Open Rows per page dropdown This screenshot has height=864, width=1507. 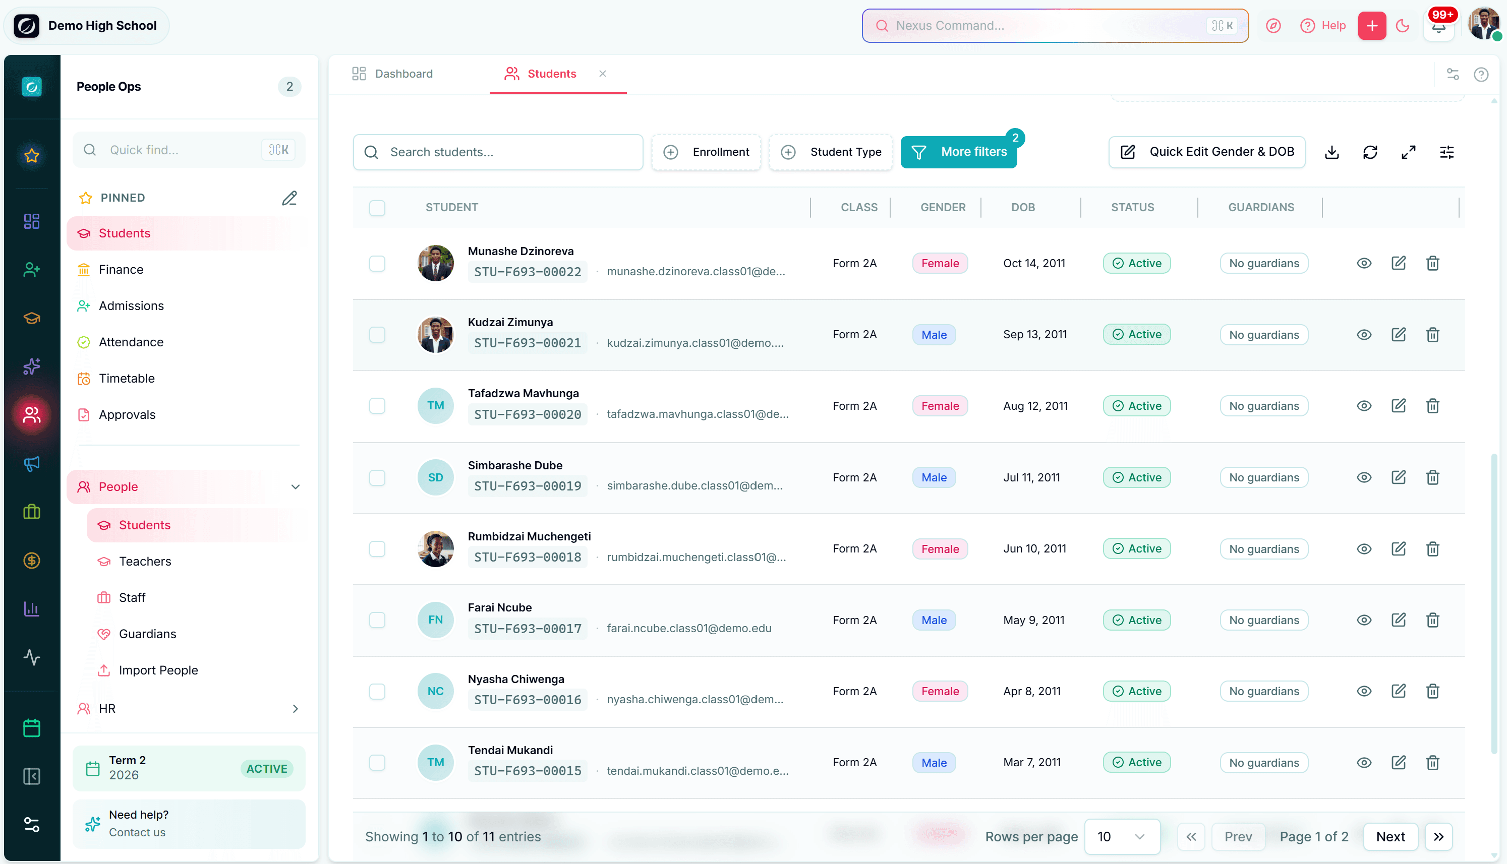(x=1121, y=836)
